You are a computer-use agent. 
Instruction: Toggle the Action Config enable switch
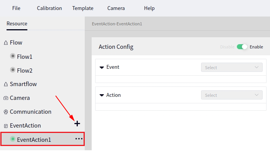(242, 47)
